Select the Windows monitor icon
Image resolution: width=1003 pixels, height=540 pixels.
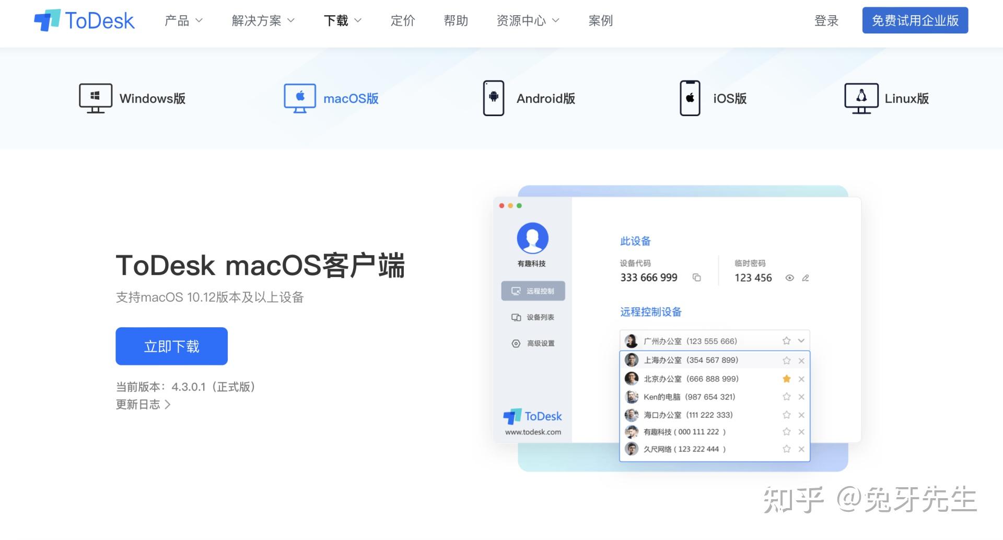[x=96, y=98]
